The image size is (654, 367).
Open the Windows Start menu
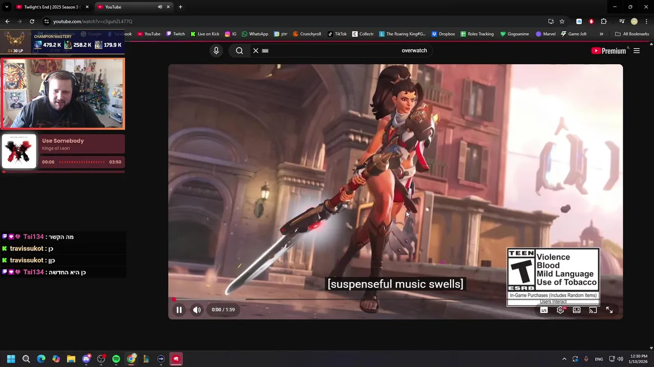[x=11, y=359]
